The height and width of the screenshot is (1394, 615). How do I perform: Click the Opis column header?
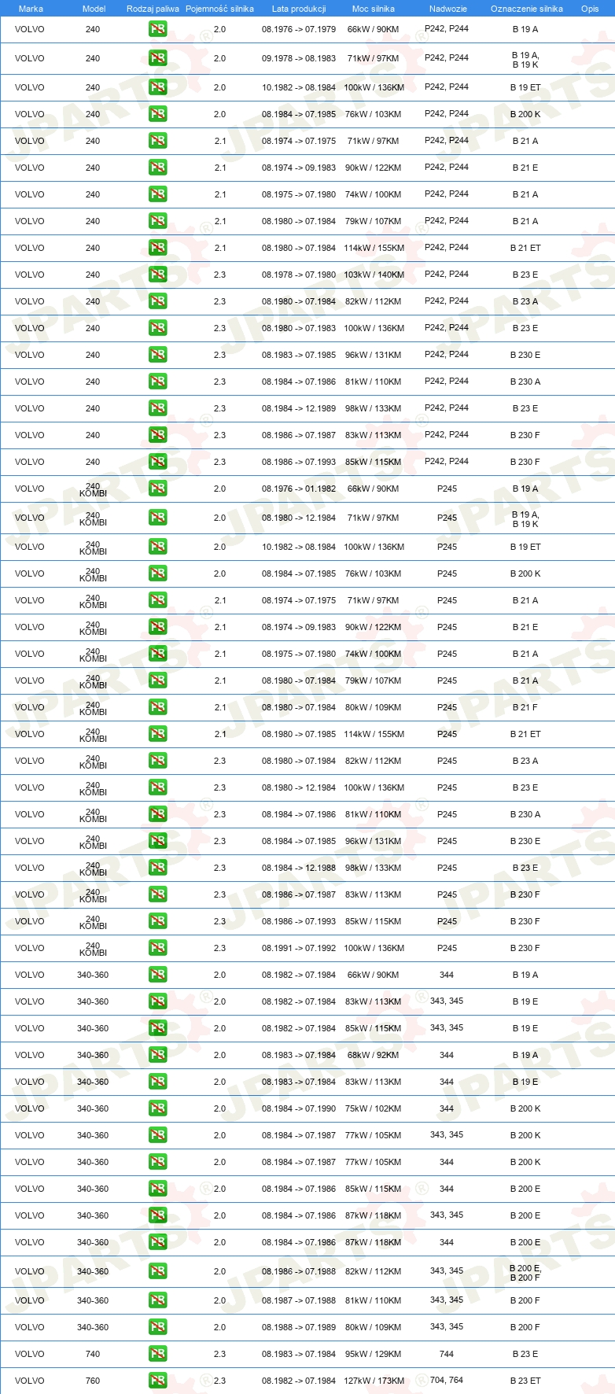590,9
